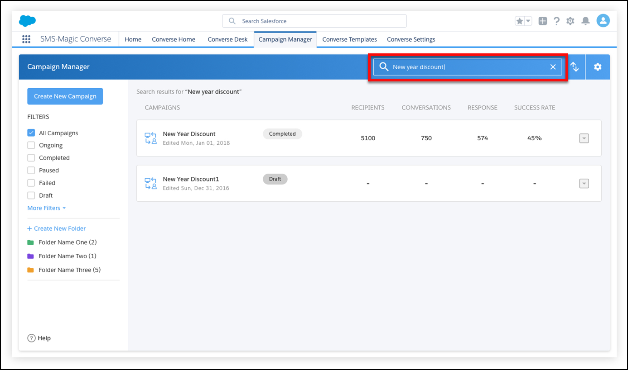Click the orange Folder Name Three icon

coord(30,270)
